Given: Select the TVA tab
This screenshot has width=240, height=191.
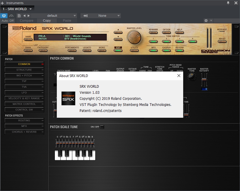Looking at the screenshot, I should (x=24, y=87).
